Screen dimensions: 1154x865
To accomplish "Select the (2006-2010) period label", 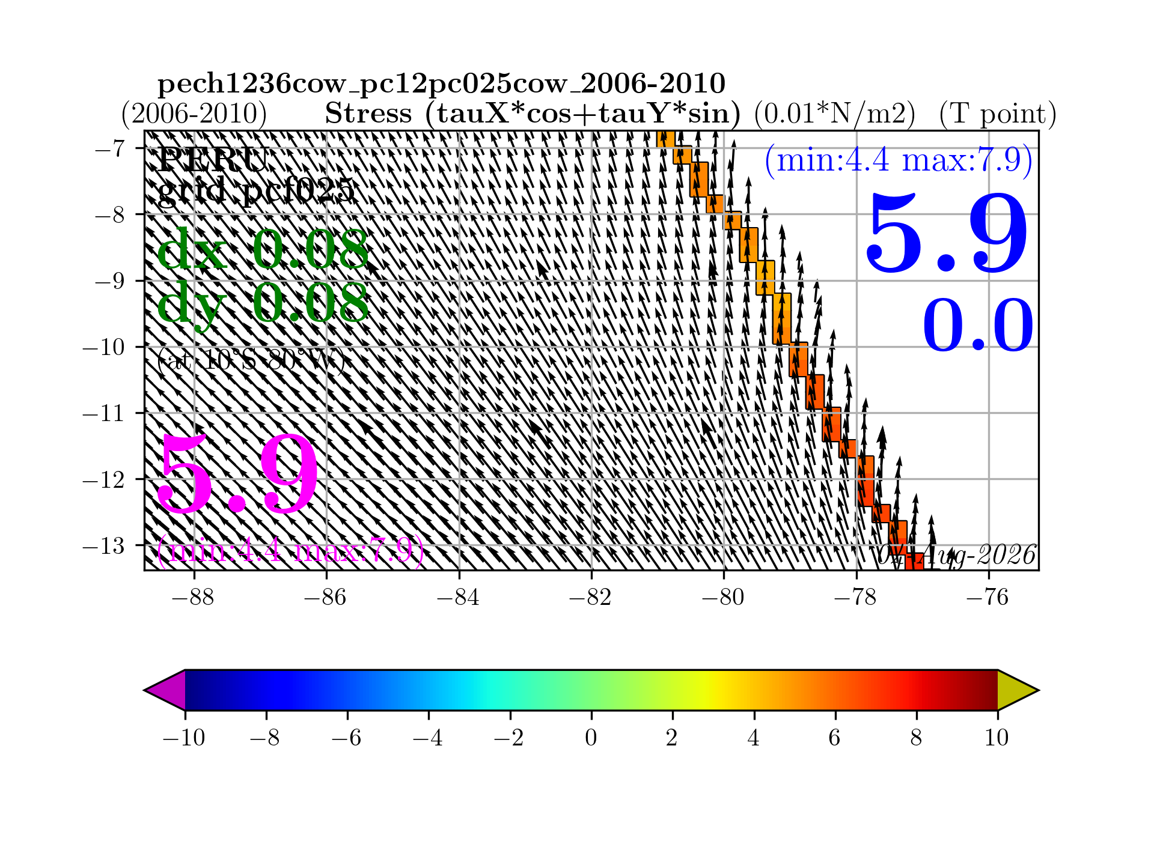I will (194, 114).
